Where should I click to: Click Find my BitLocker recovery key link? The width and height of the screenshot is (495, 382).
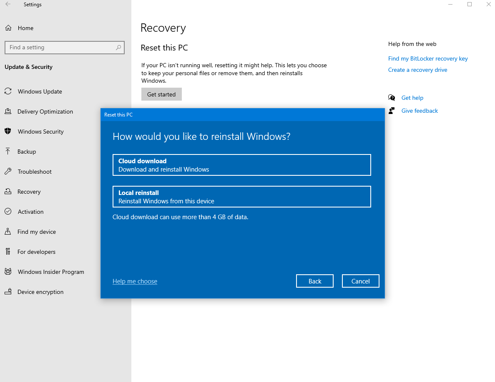pyautogui.click(x=428, y=58)
